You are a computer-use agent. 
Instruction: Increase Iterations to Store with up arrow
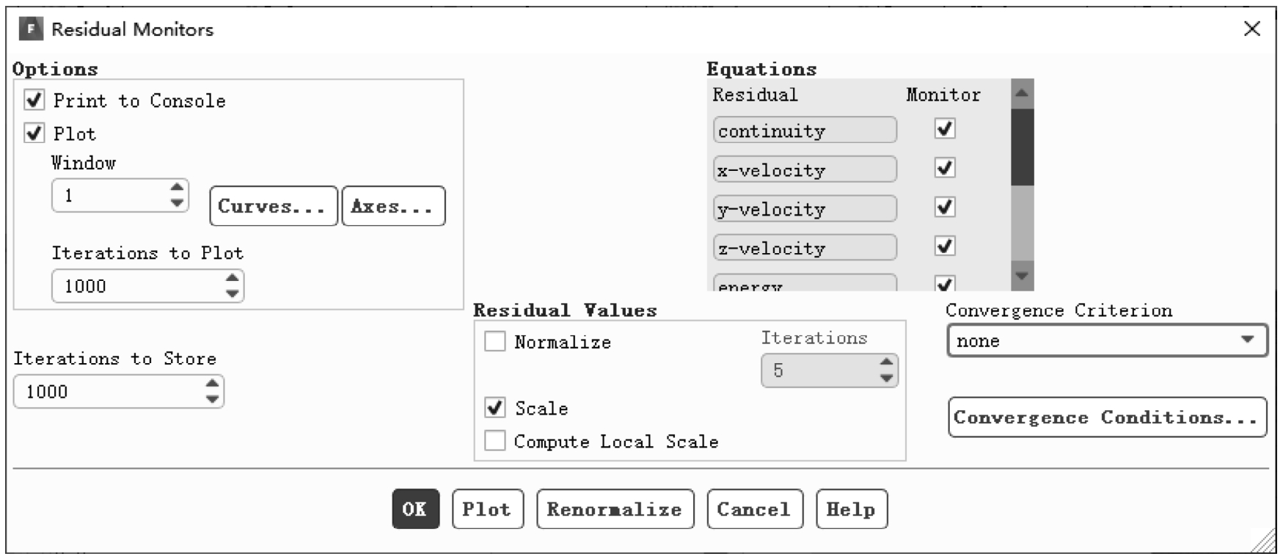212,383
